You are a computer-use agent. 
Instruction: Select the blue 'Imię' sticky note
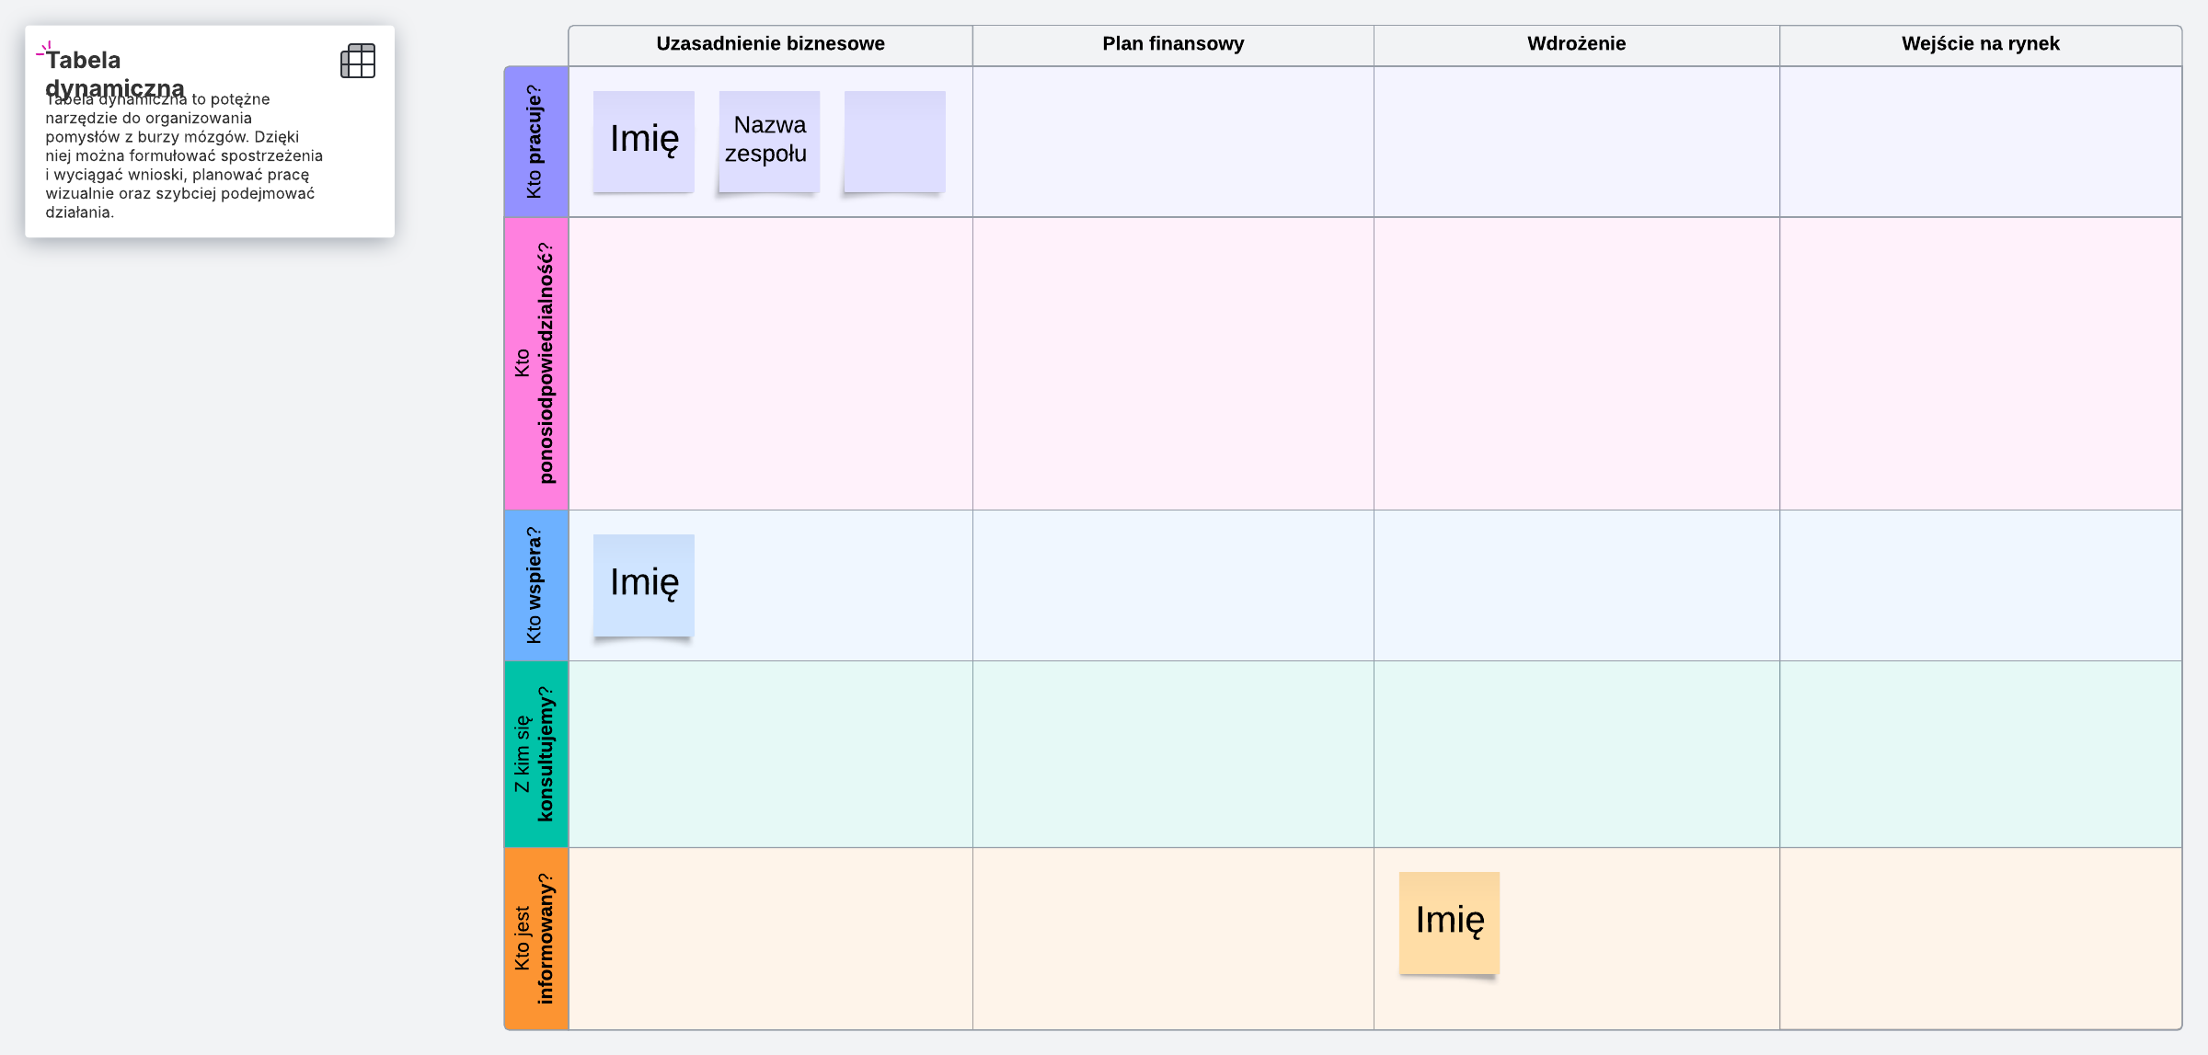pos(644,585)
